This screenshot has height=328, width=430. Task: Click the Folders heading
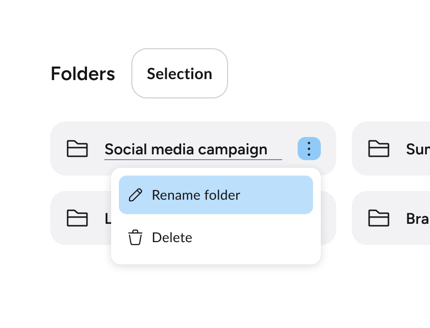82,73
